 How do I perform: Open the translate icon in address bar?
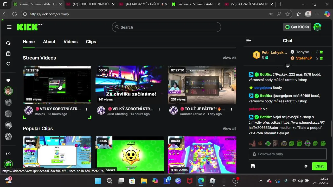tap(271, 14)
